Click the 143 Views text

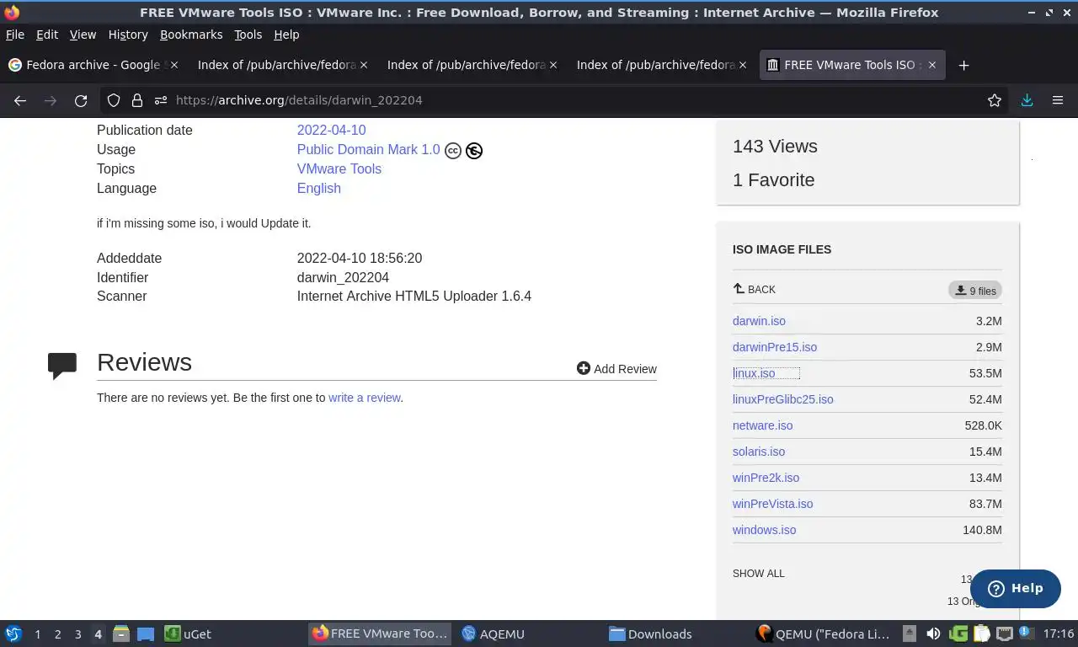coord(775,147)
